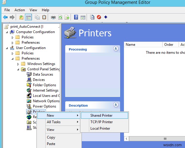Click the red stop/disable toolbar icon
This screenshot has width=185, height=148.
pos(99,17)
